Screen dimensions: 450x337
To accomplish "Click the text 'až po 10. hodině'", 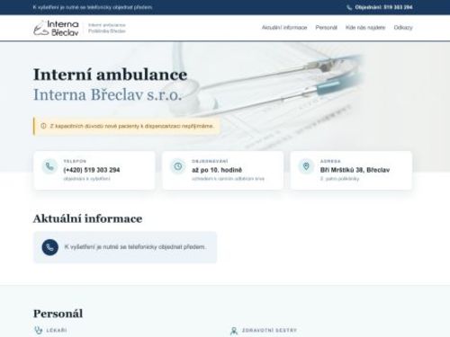I will click(217, 170).
